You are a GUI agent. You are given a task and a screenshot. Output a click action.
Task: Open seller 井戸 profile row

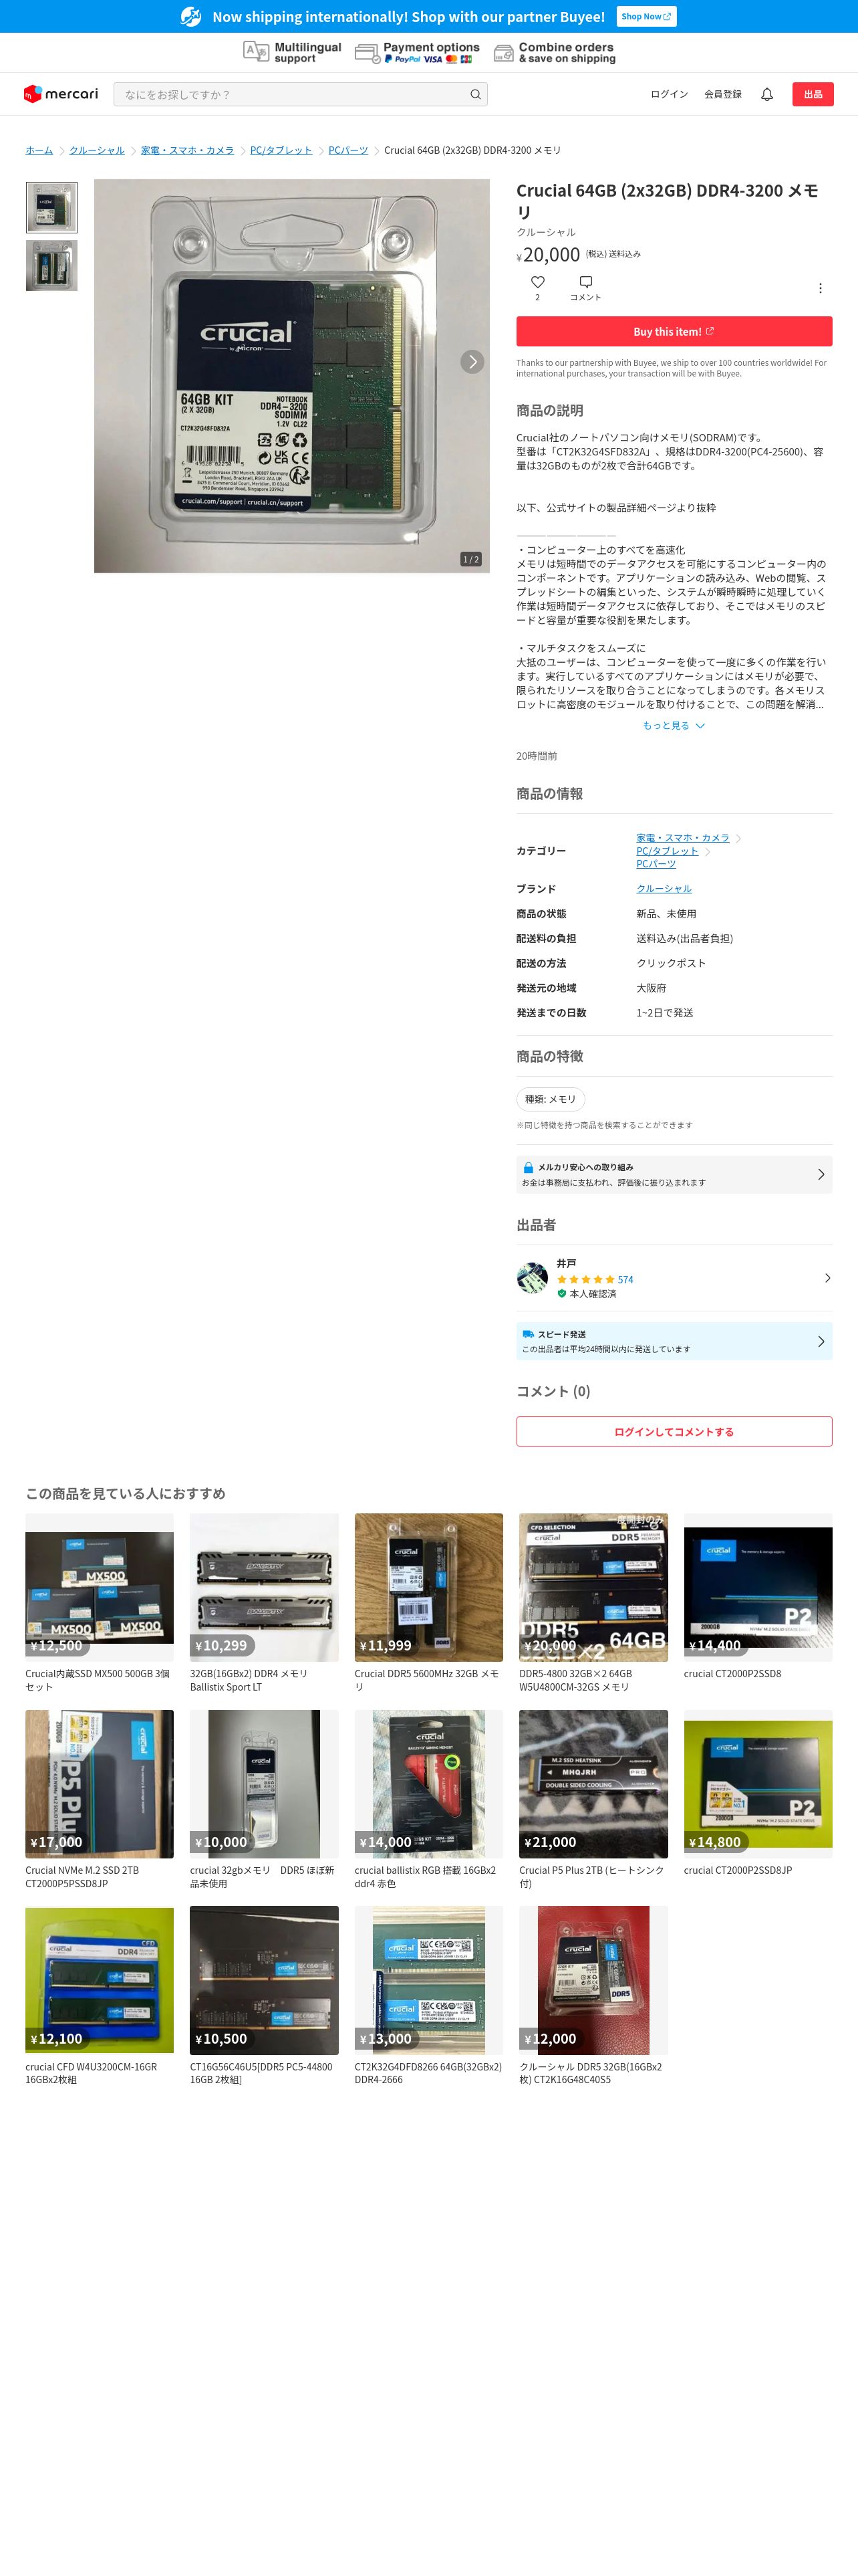(673, 1278)
